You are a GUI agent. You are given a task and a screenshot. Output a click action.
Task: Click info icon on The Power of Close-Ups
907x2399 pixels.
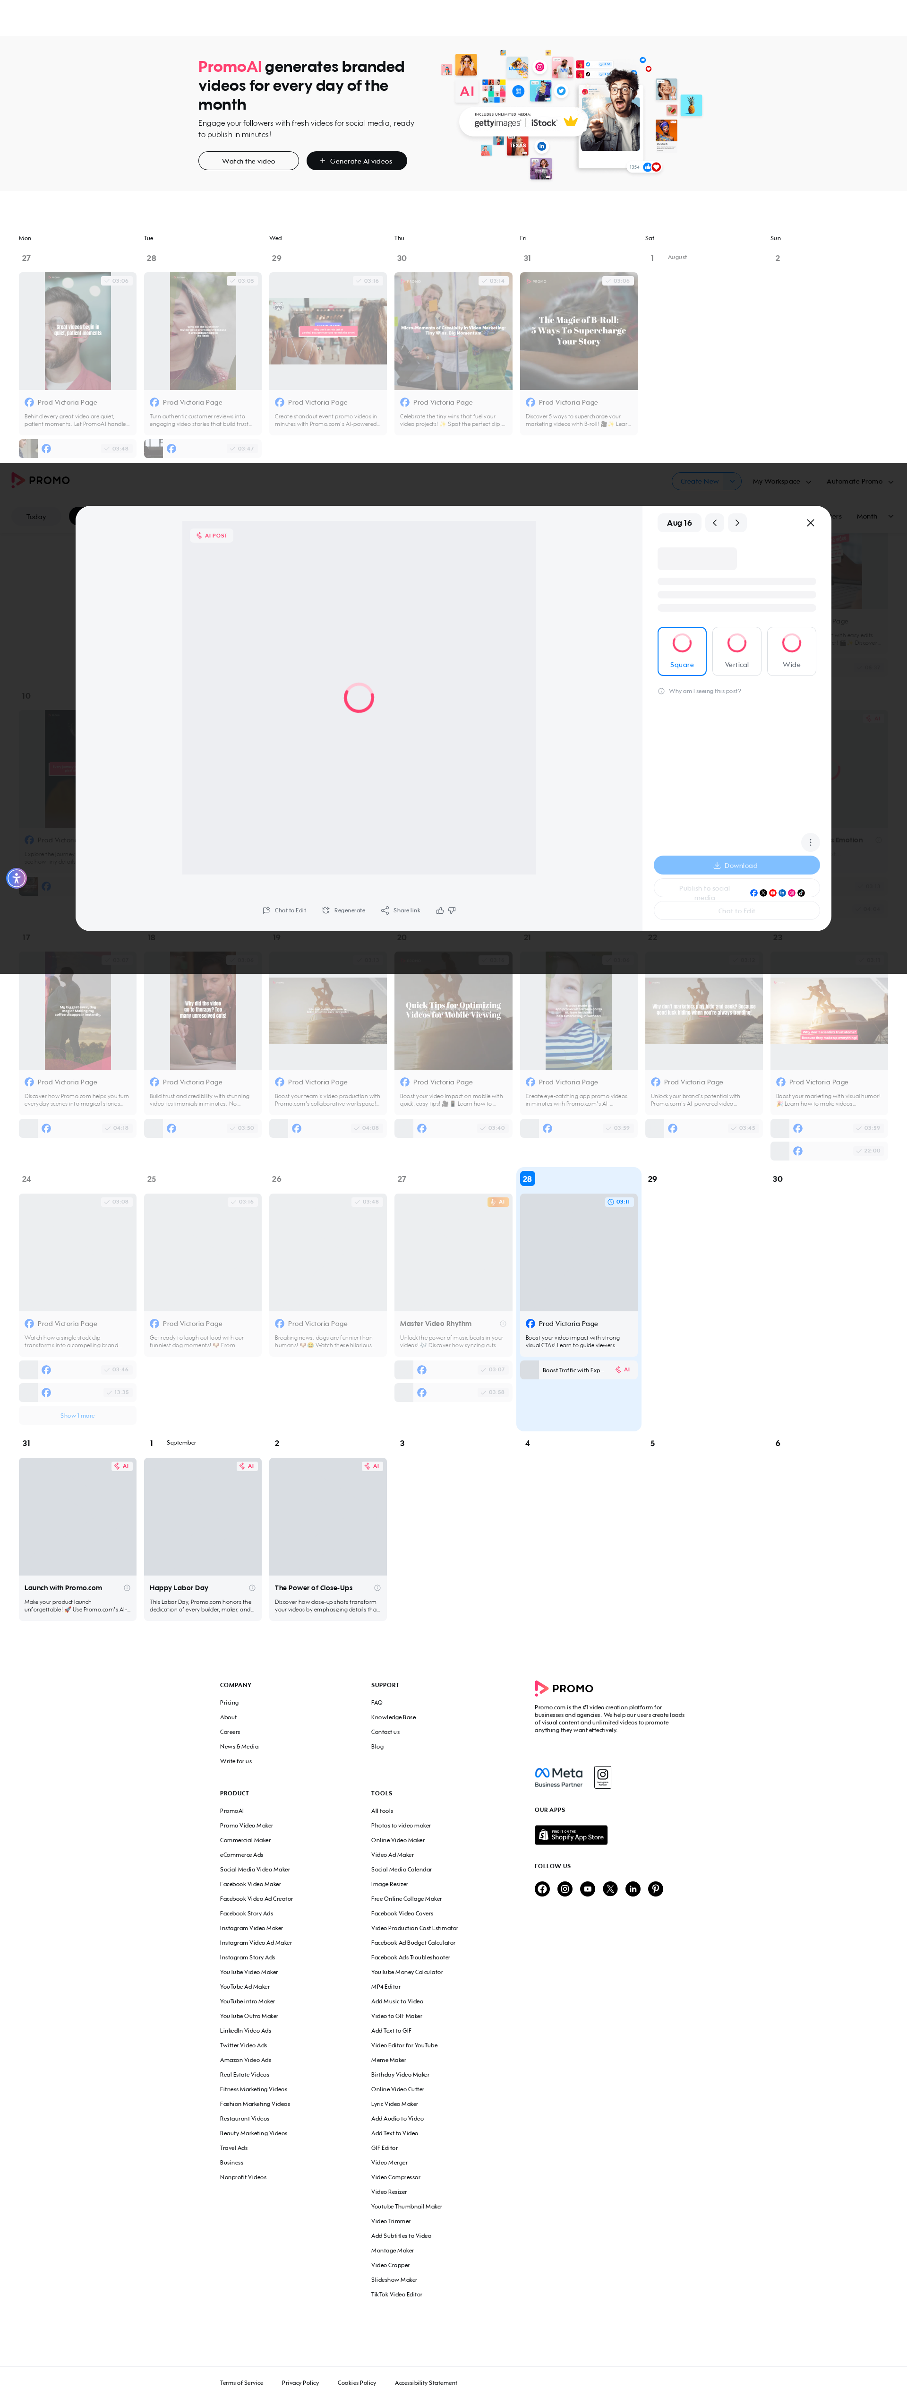(x=378, y=1588)
